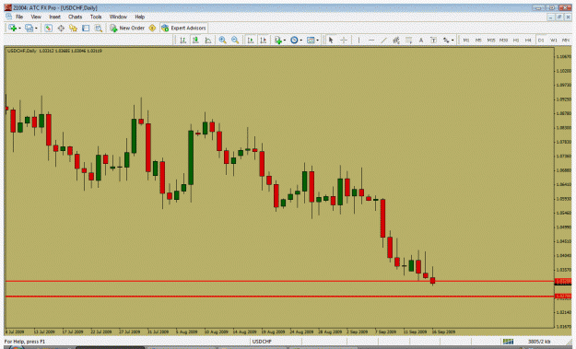Pick the Trendline drawing tool

(383, 40)
